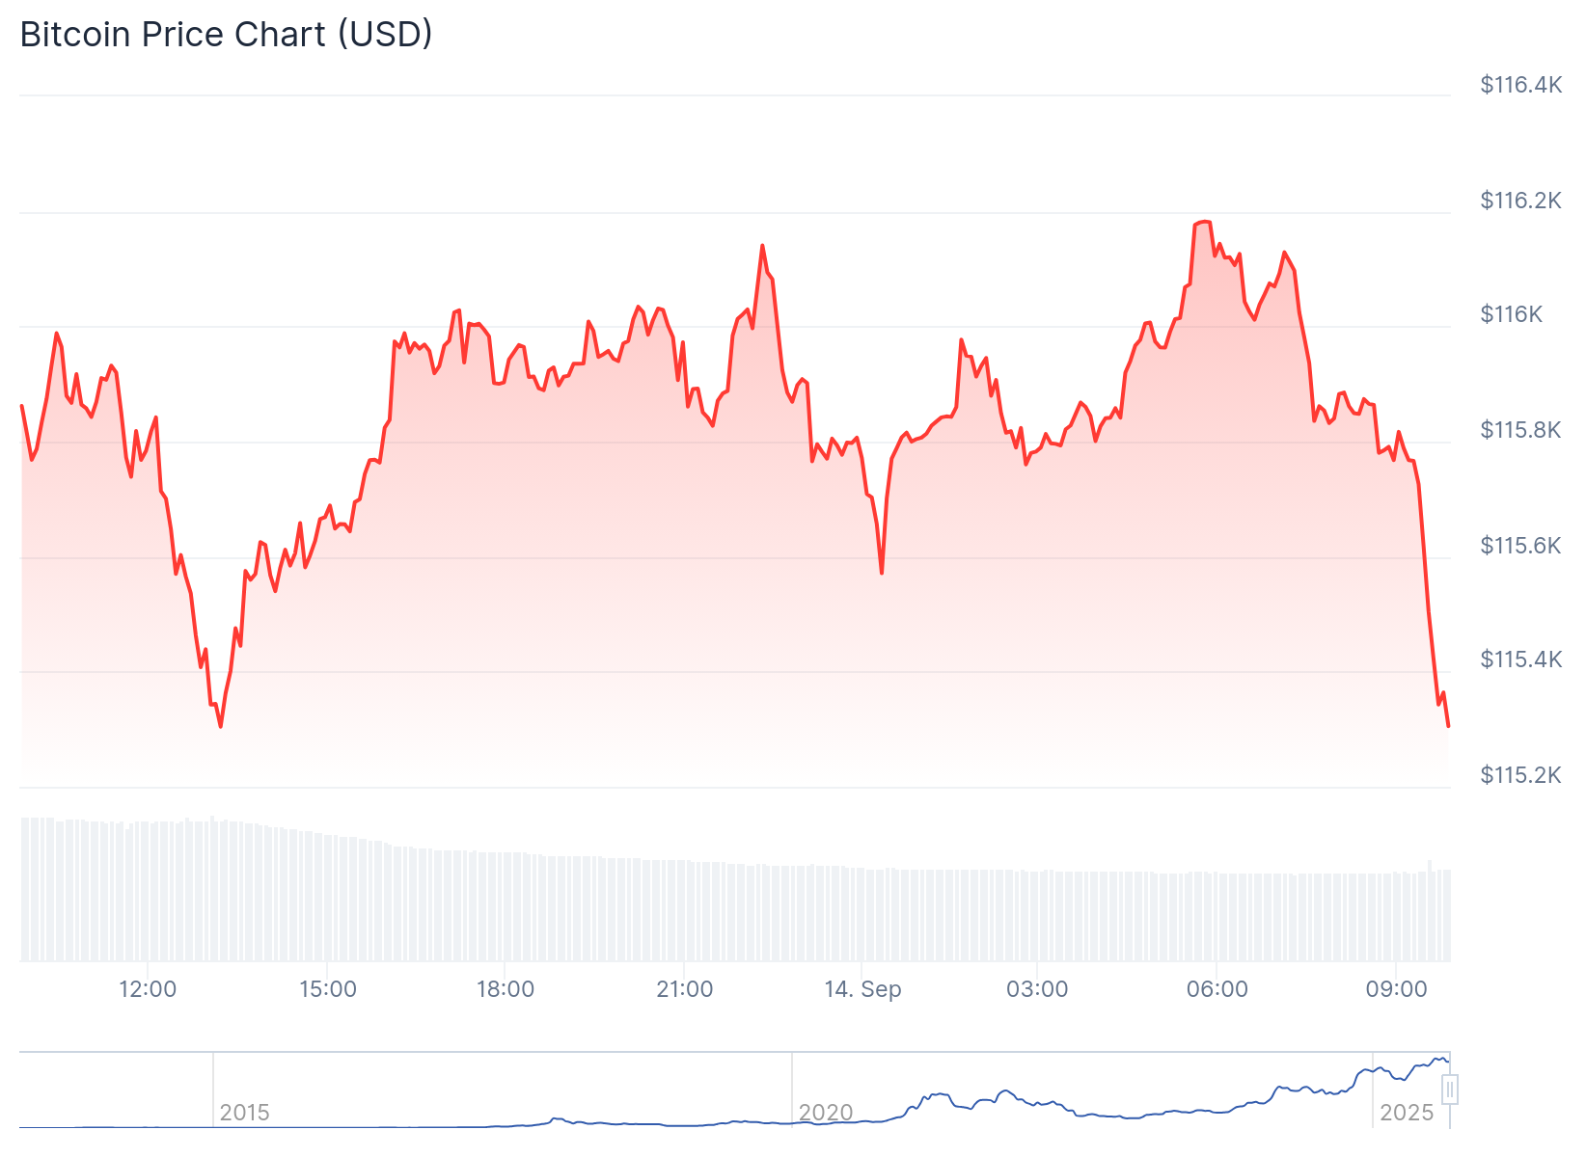1586x1157 pixels.
Task: Click the 2015 marker in the navigator
Action: coord(244,1113)
